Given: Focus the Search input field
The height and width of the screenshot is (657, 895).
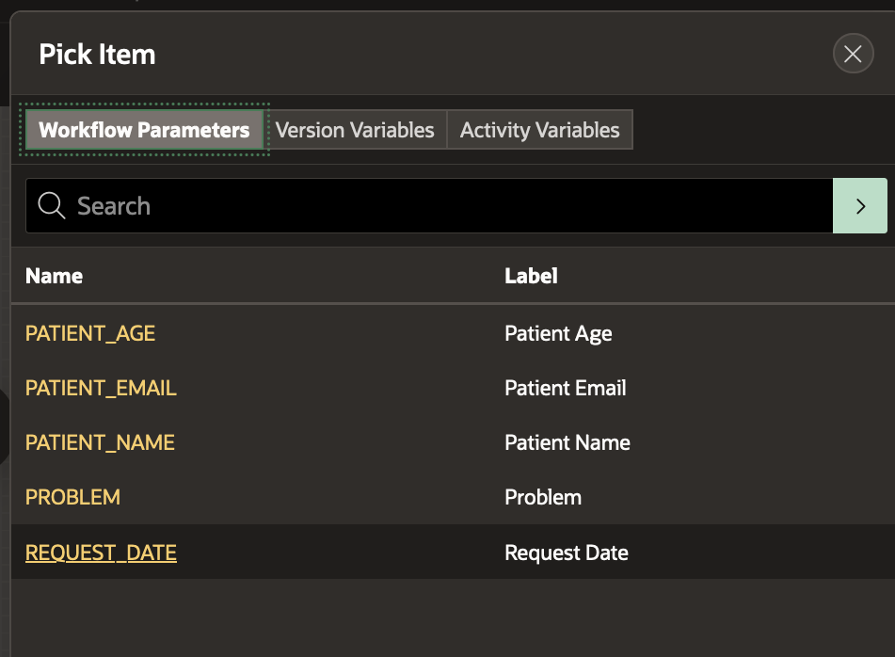Looking at the screenshot, I should 452,206.
